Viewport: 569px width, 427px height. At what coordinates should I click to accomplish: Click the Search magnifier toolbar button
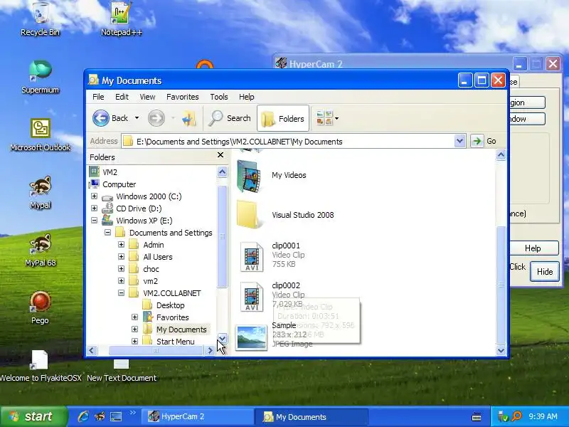coord(229,118)
